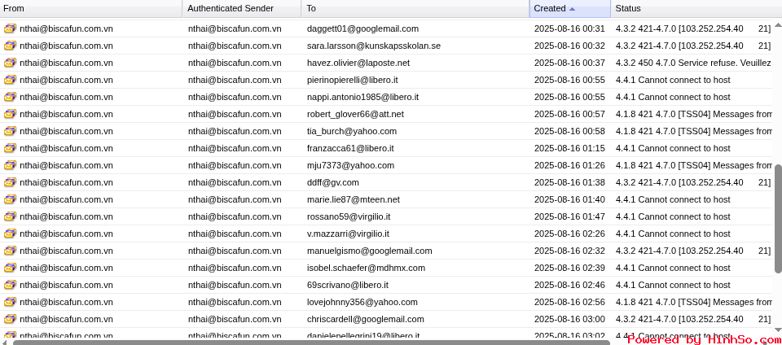
Task: Click created time 2025-08-16 00:31
Action: (x=569, y=28)
